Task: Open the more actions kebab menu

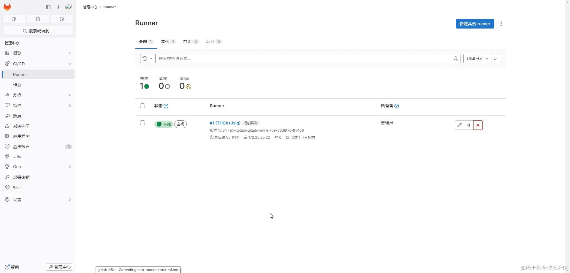Action: pyautogui.click(x=501, y=24)
